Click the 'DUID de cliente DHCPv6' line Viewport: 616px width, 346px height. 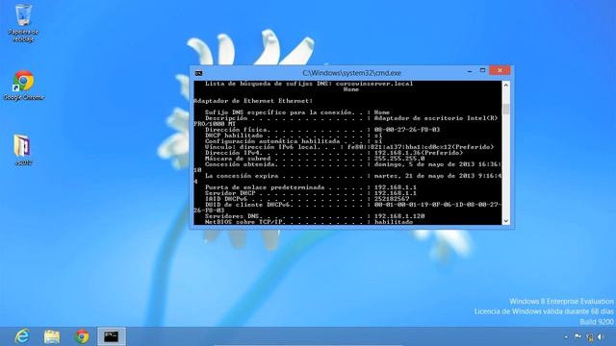(x=353, y=205)
